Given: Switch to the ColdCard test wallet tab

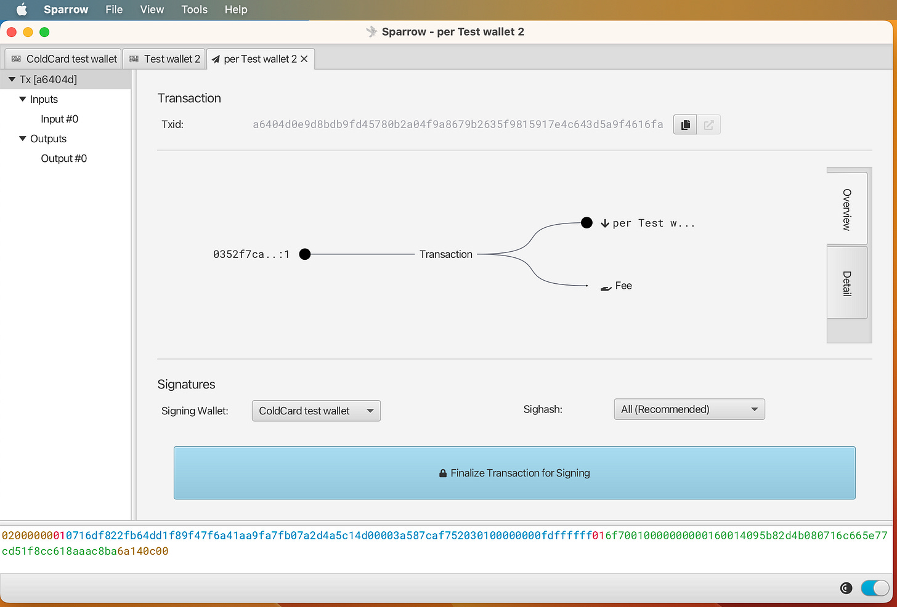Looking at the screenshot, I should coord(64,59).
